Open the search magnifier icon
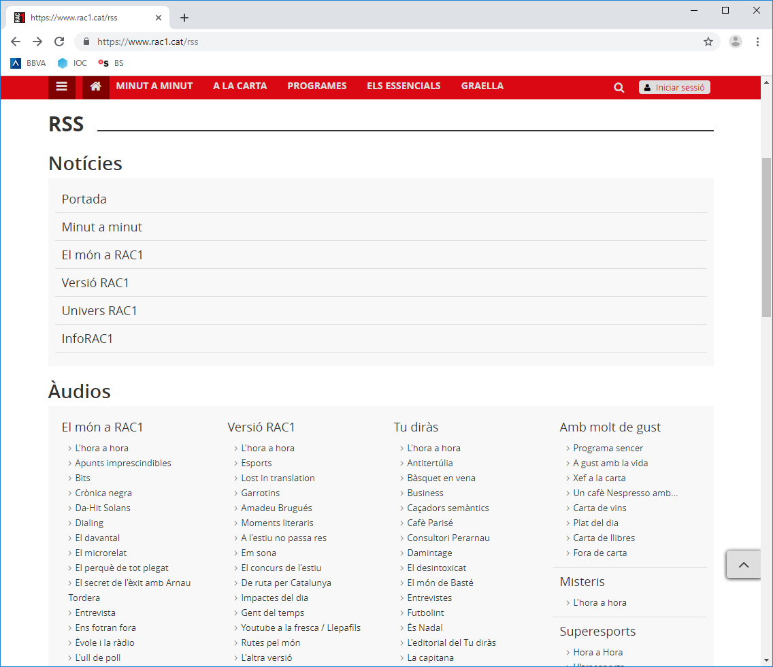 (x=619, y=87)
